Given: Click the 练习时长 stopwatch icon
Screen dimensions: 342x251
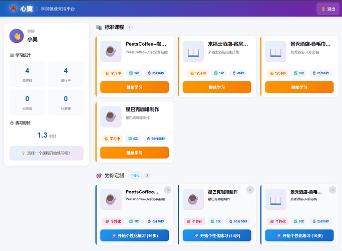Looking at the screenshot, I should pyautogui.click(x=12, y=123).
